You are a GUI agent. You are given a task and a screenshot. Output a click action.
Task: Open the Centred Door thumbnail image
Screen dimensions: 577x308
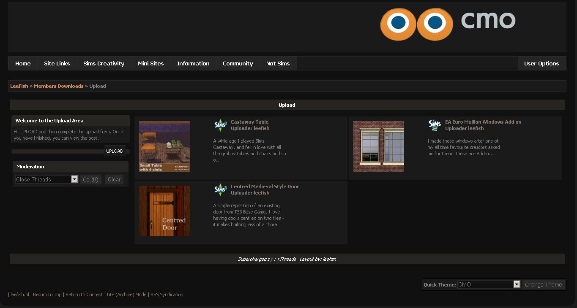(x=164, y=211)
